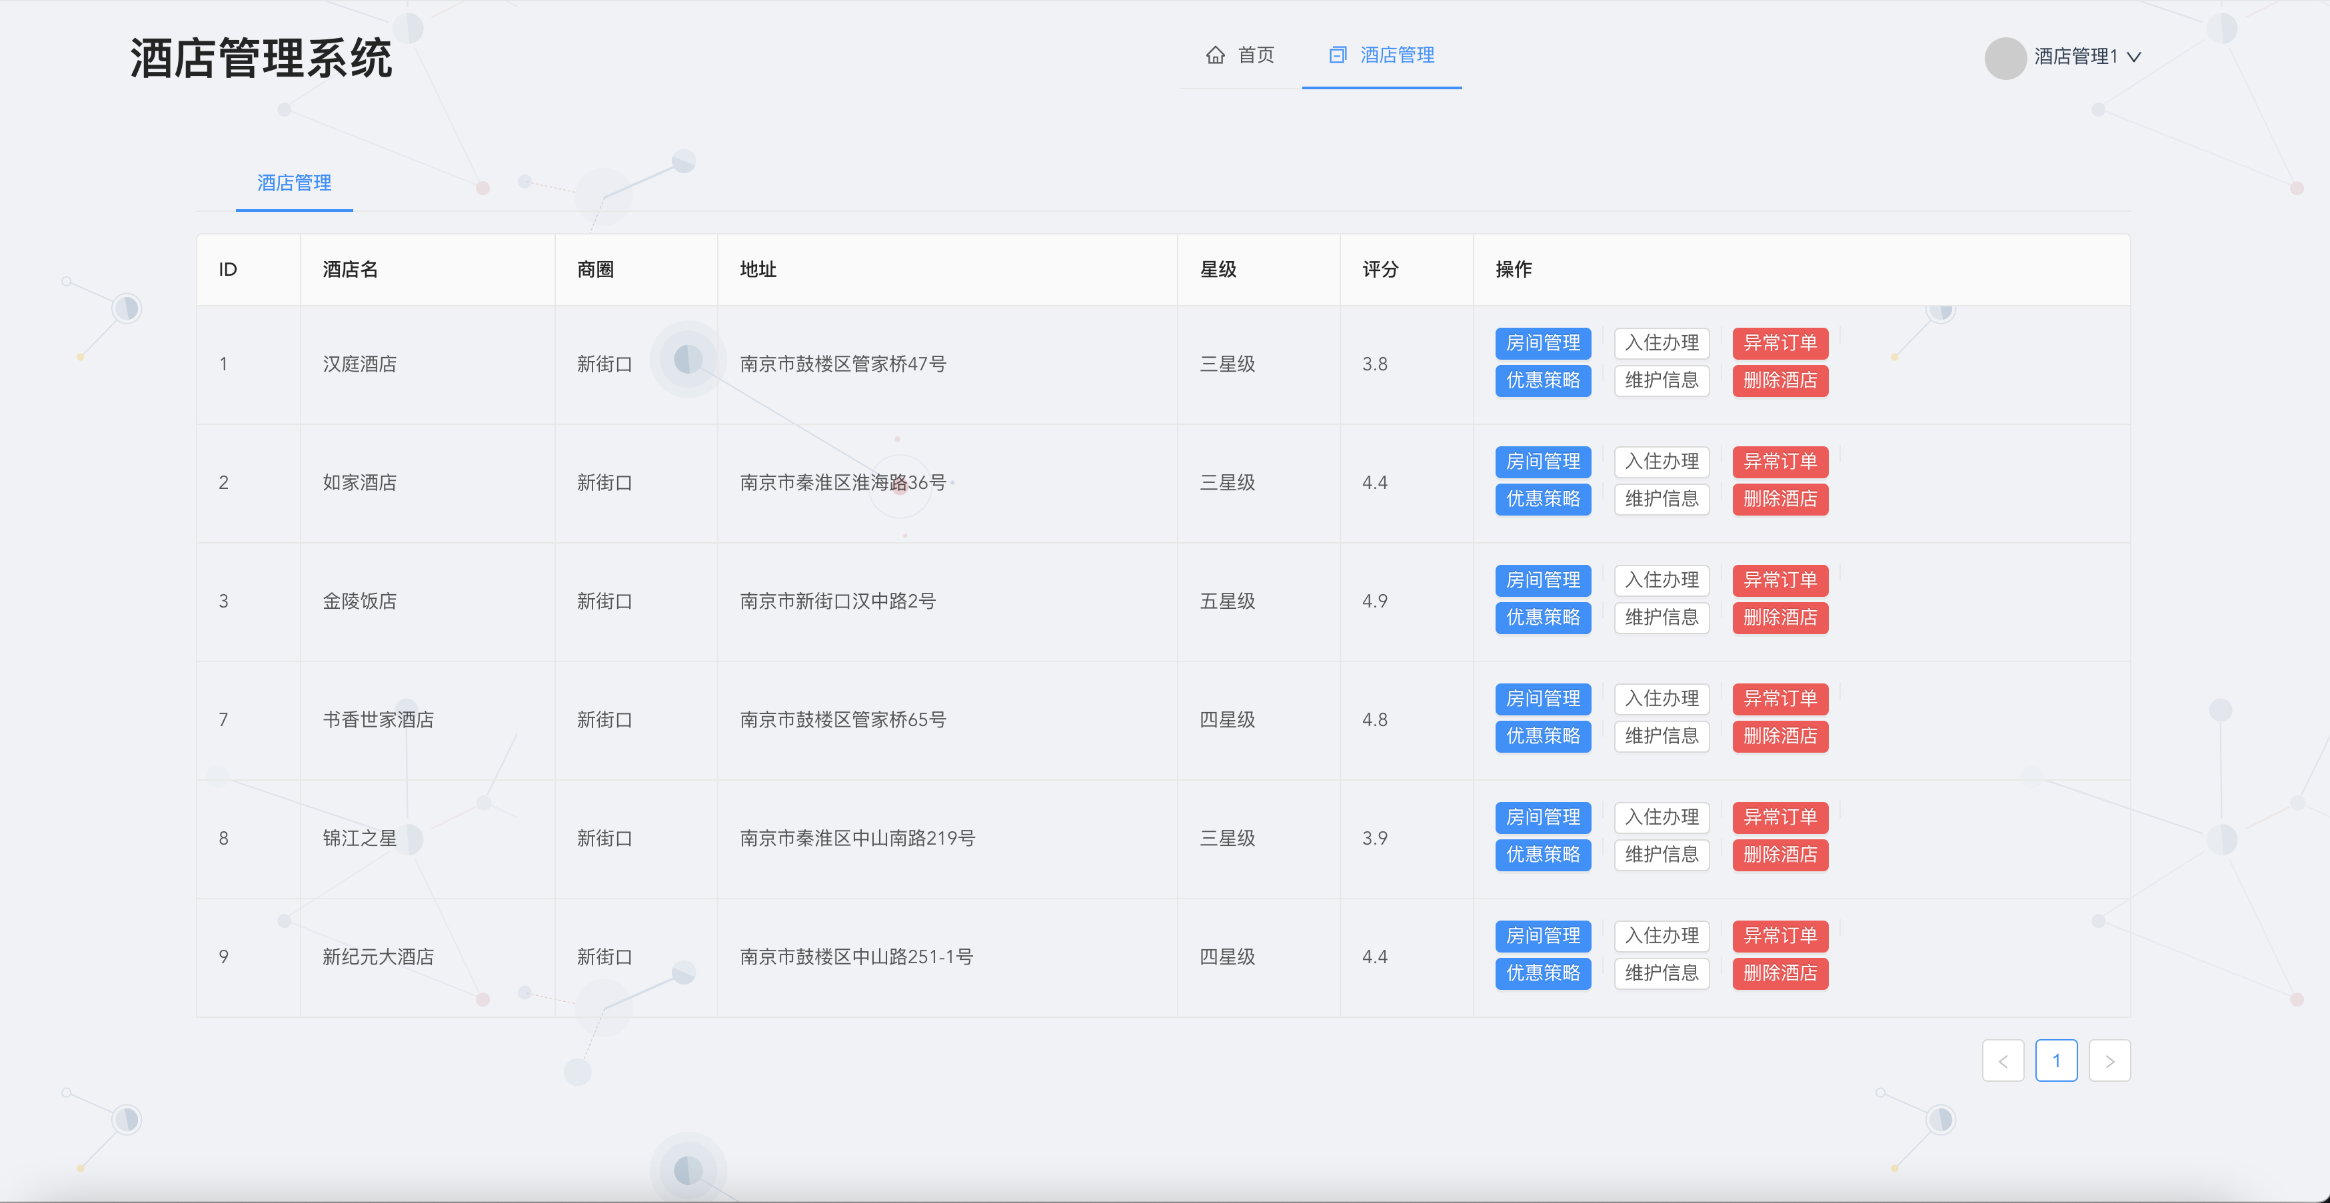Open 入住办理 for 汉庭酒店

click(x=1662, y=344)
